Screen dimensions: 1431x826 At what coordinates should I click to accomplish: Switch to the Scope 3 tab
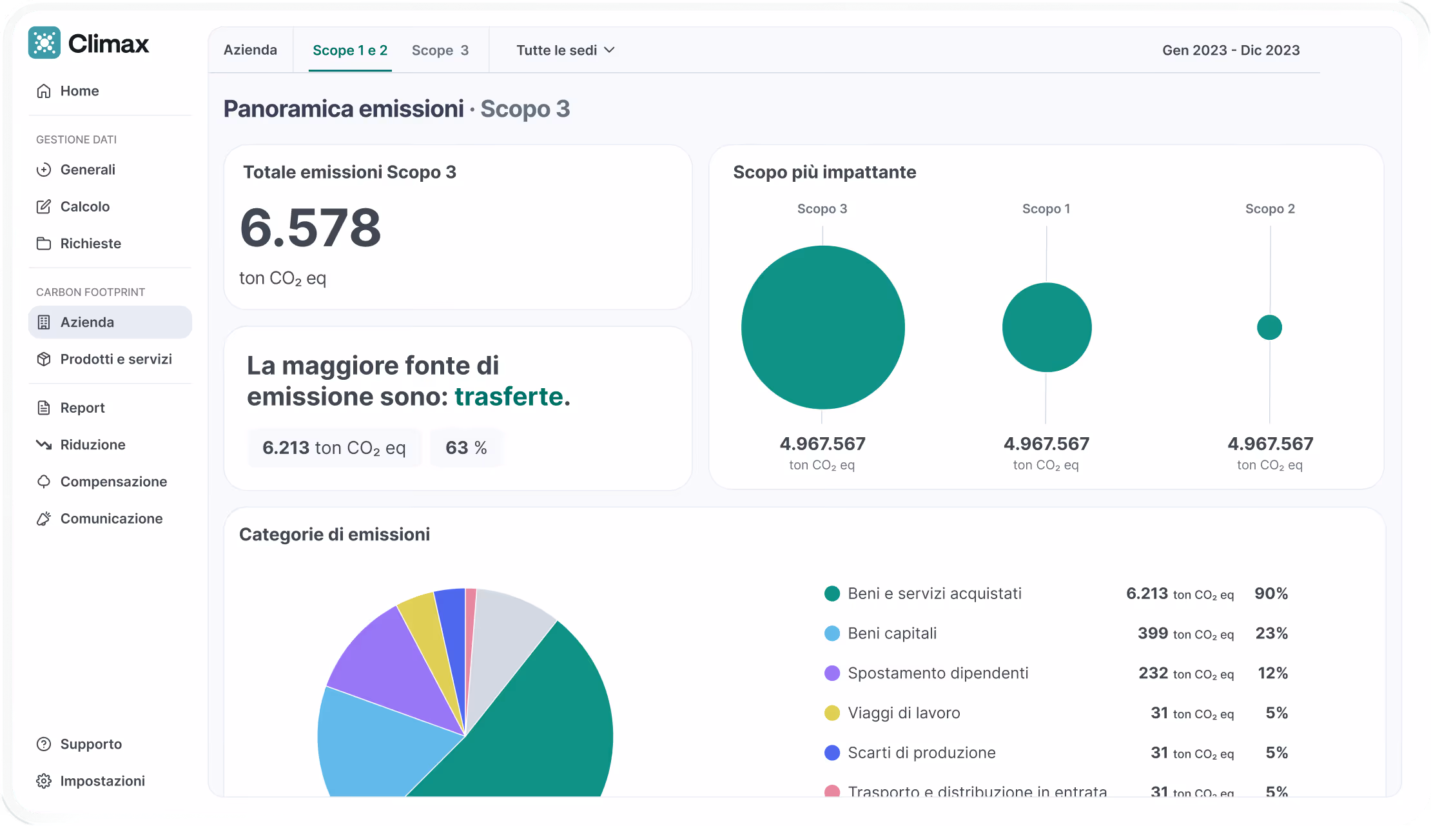440,50
